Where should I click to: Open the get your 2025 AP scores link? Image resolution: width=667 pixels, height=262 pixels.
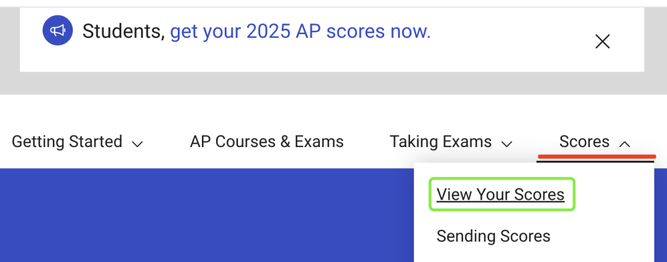click(x=300, y=31)
